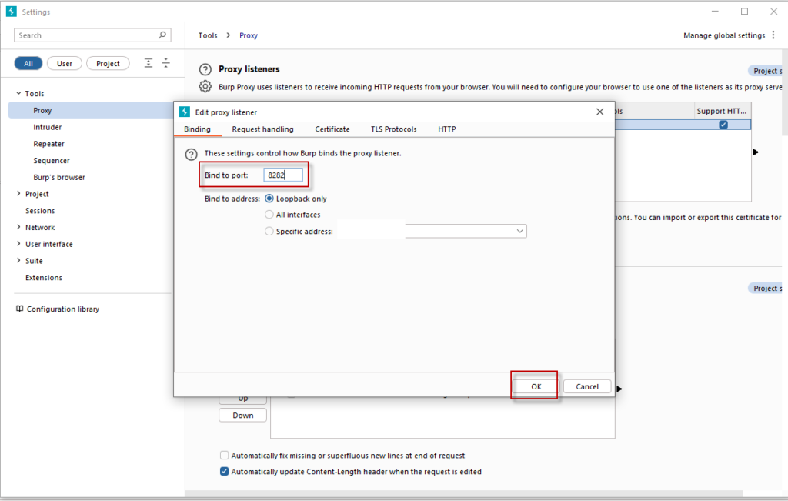Select the All interfaces radio button
Screen dimensions: 788x501
tap(269, 215)
